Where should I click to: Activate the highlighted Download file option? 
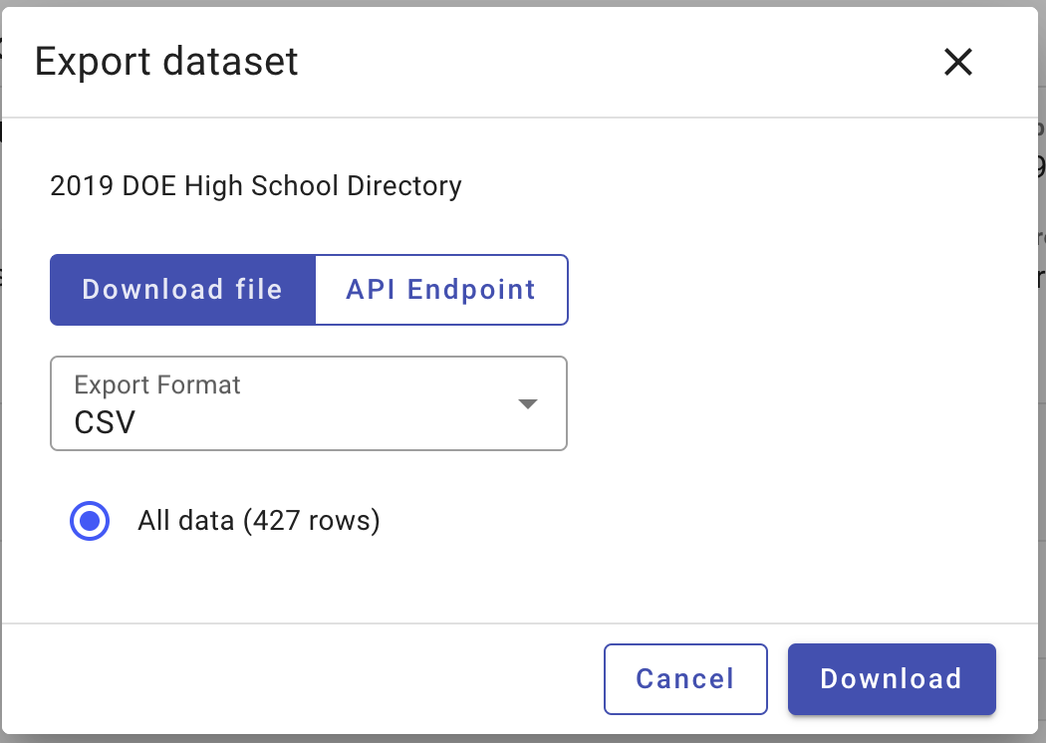click(x=182, y=290)
